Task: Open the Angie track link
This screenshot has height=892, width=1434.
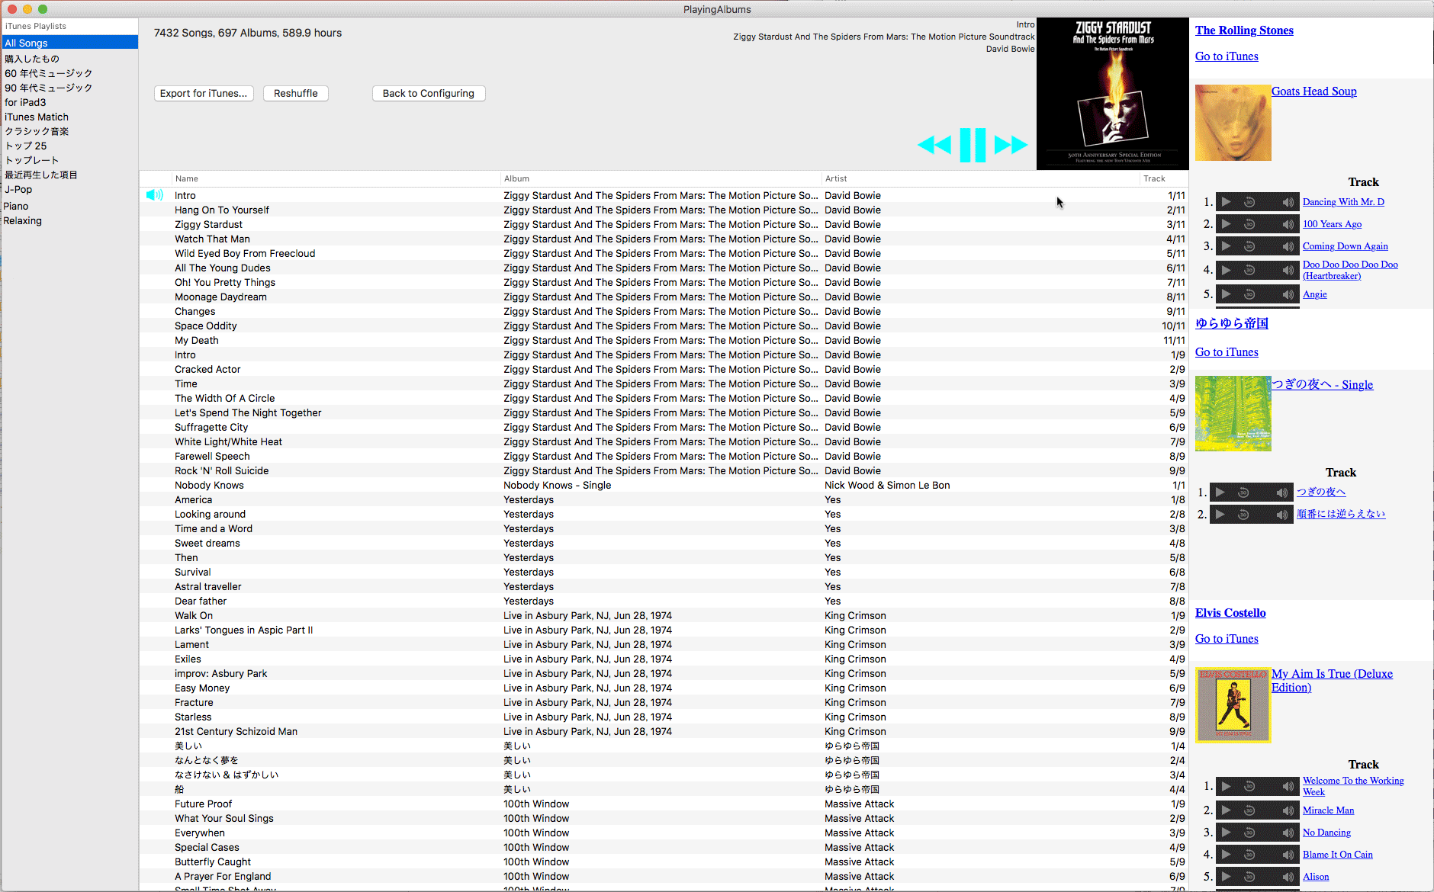Action: [1314, 294]
